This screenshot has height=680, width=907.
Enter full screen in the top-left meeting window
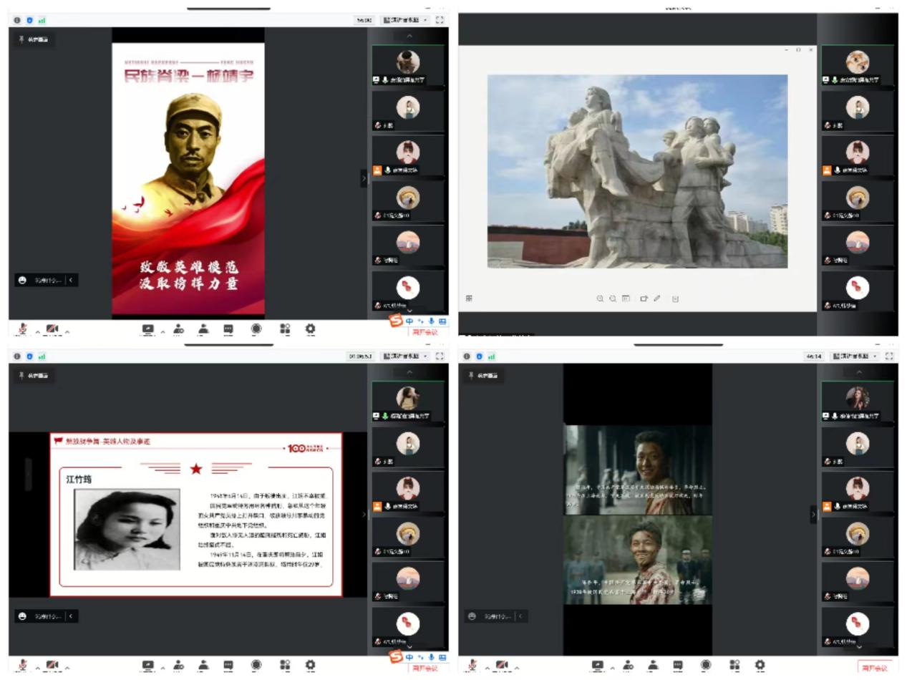click(440, 20)
